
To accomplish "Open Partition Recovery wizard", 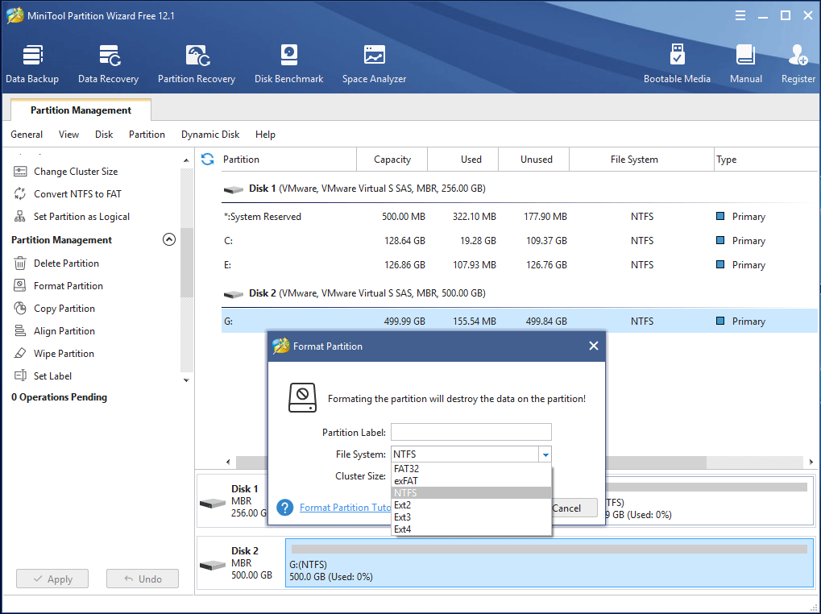I will point(197,64).
